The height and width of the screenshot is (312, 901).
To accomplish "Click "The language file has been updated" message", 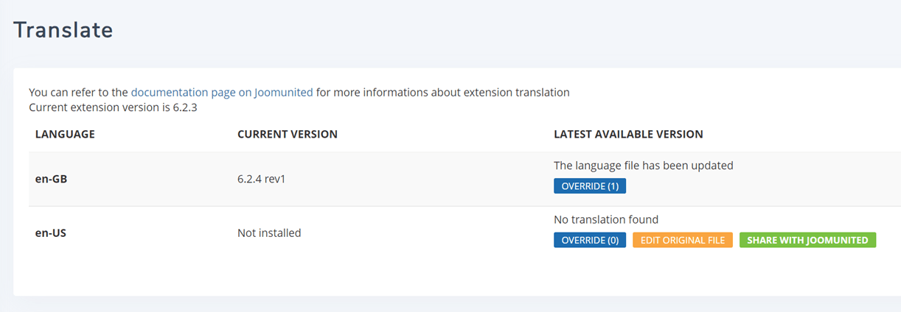I will [x=643, y=166].
